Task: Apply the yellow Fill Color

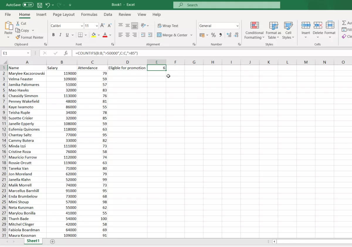Action: 94,35
